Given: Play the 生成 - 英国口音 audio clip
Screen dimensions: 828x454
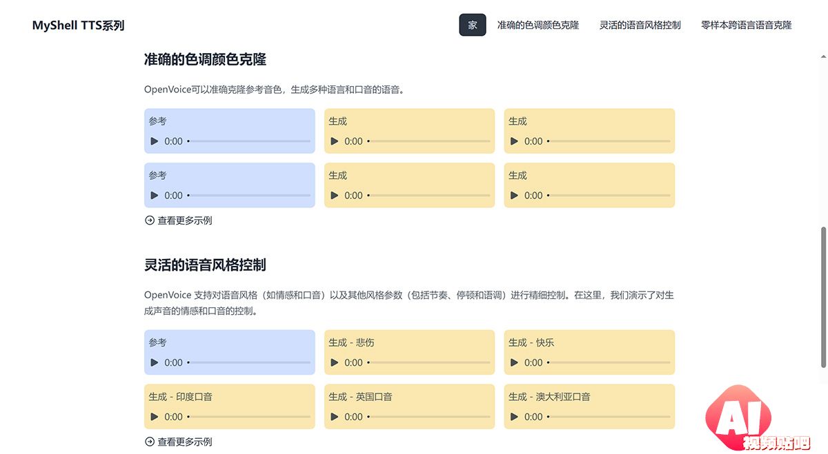Looking at the screenshot, I should click(335, 417).
